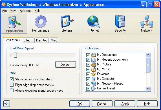This screenshot has width=161, height=110.
Task: Select the Control Panel list label
Action: point(106,89)
